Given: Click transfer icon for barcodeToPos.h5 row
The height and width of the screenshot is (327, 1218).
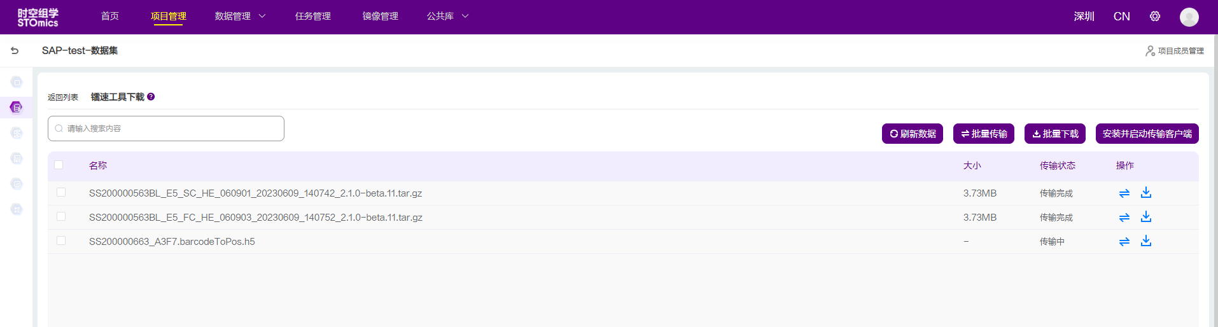Looking at the screenshot, I should 1124,242.
